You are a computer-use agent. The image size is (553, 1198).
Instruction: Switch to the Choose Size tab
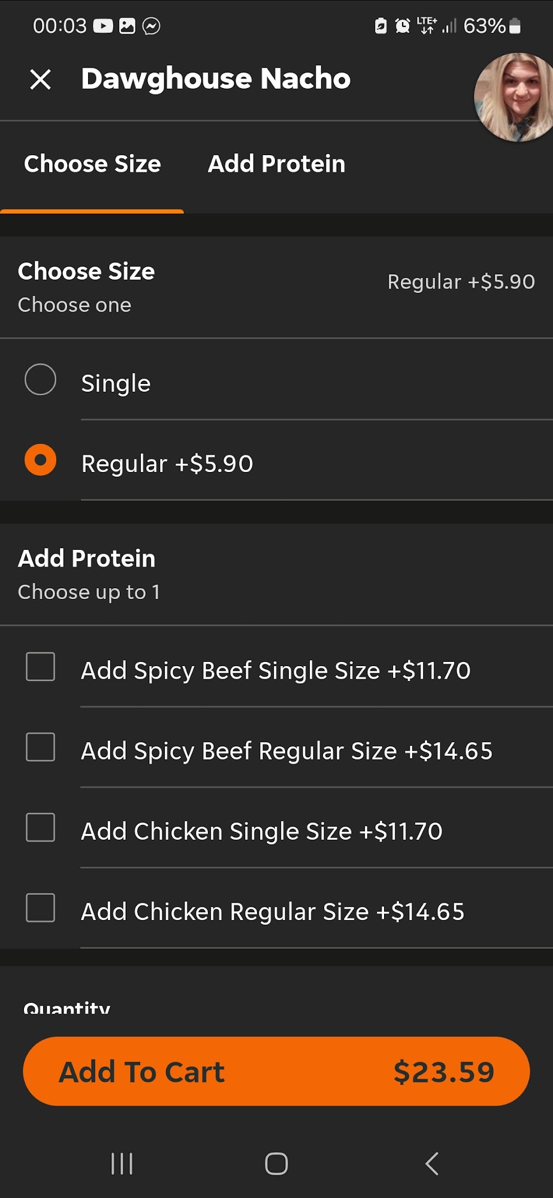tap(92, 164)
